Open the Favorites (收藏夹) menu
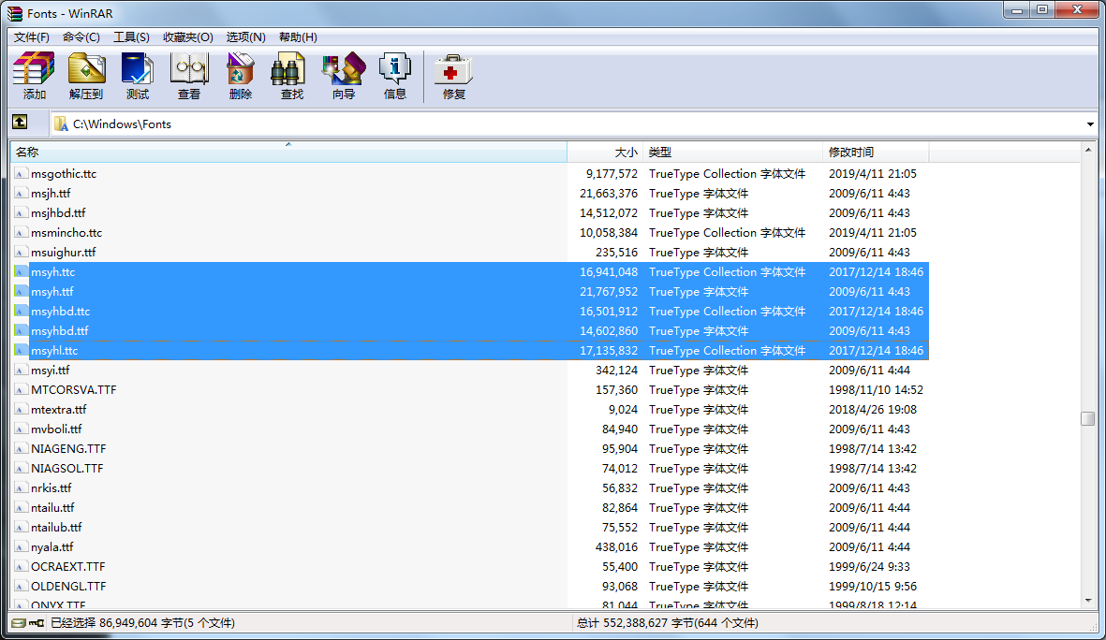This screenshot has width=1106, height=640. [187, 36]
